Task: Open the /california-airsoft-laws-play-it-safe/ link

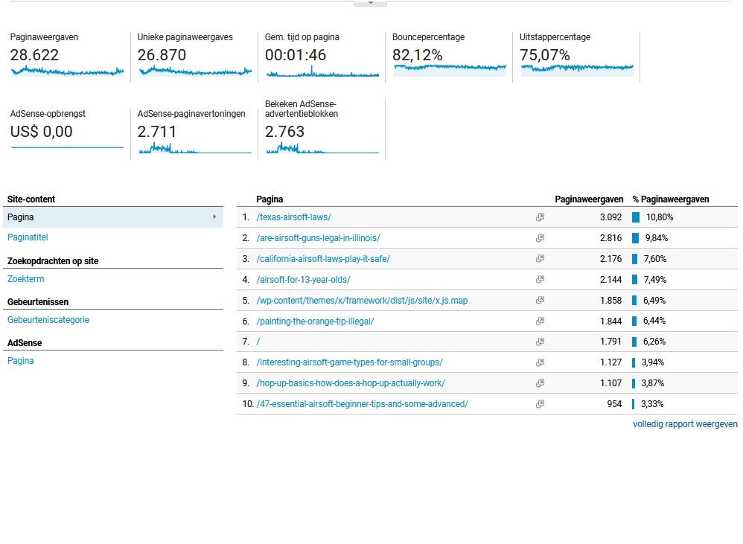Action: [323, 259]
